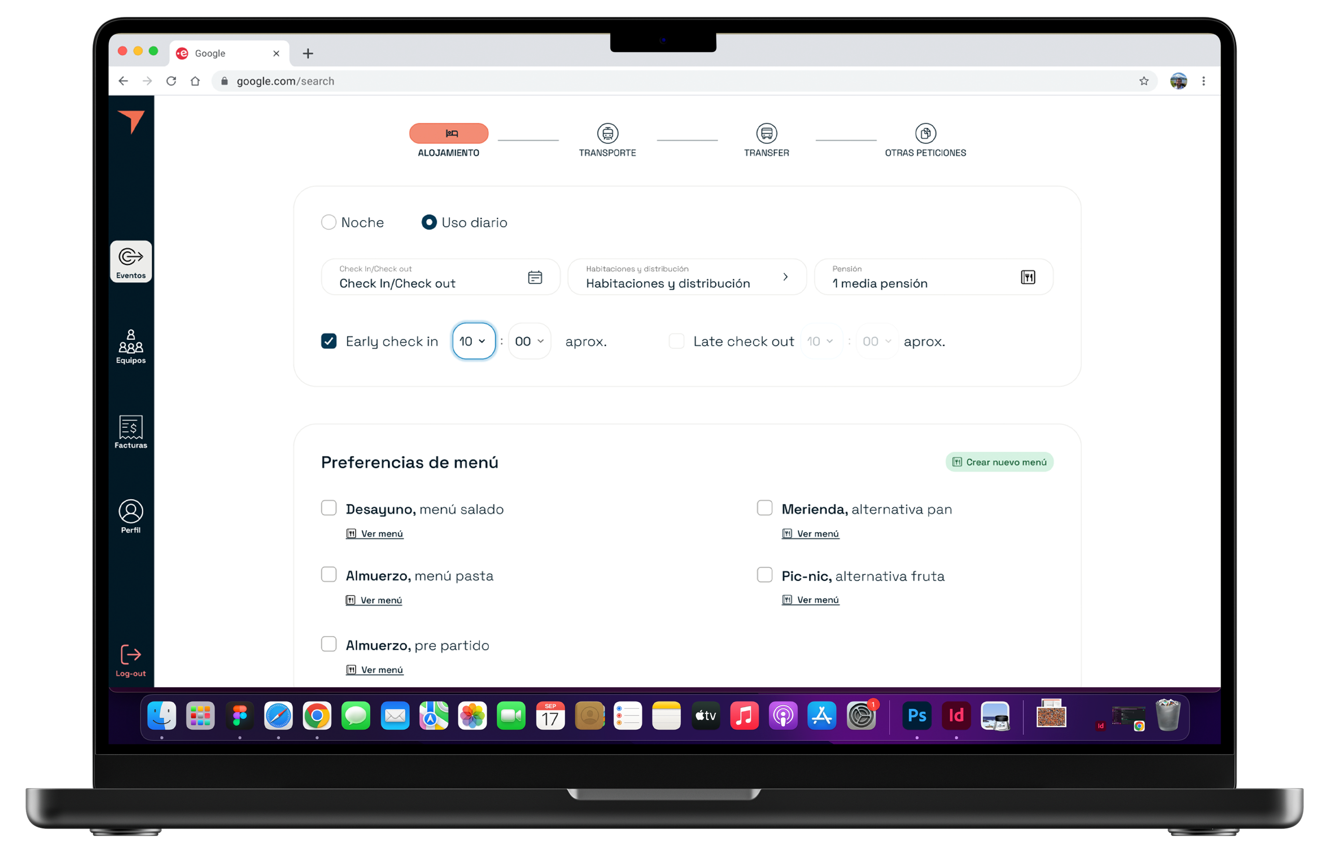
Task: Click the Eventos icon in sidebar
Action: [x=130, y=262]
